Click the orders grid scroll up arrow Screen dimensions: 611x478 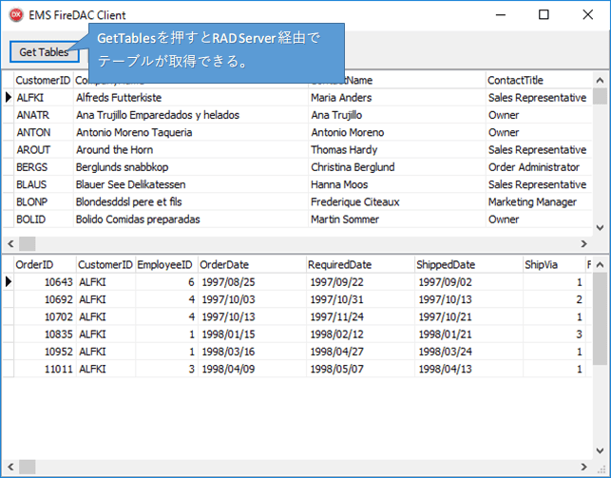601,265
